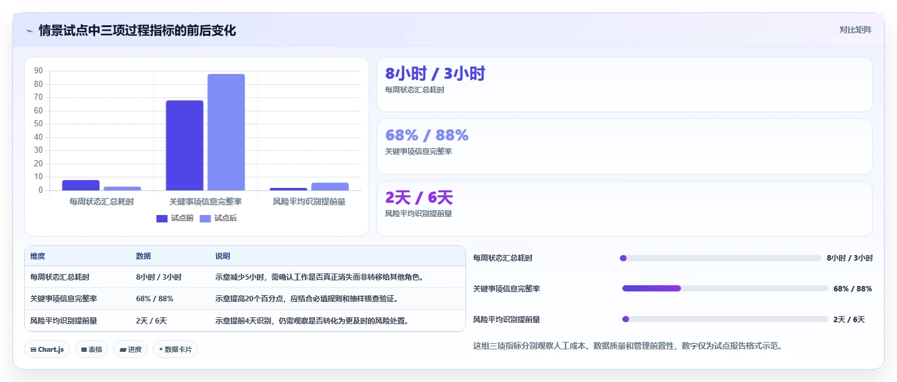897x382 pixels.
Task: Click the icon inside Chart.js chip
Action: point(33,349)
